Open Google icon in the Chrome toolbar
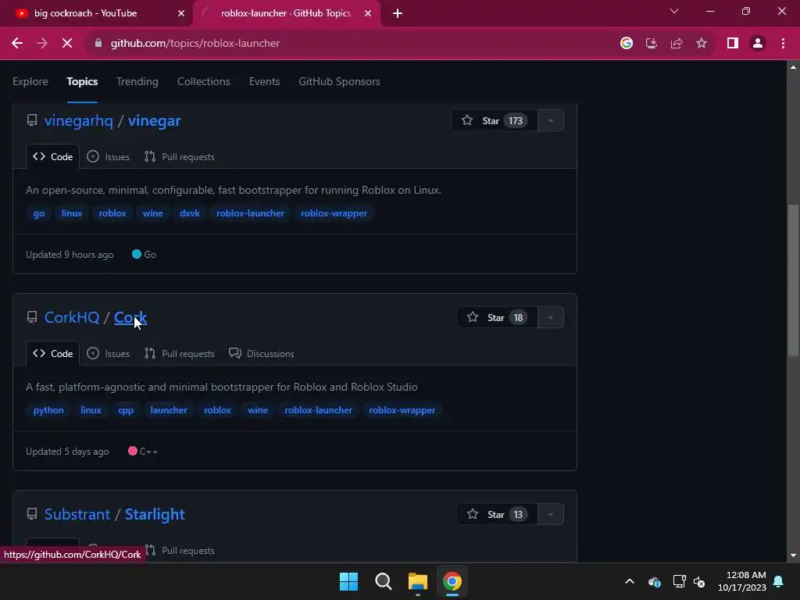Image resolution: width=800 pixels, height=600 pixels. click(626, 44)
